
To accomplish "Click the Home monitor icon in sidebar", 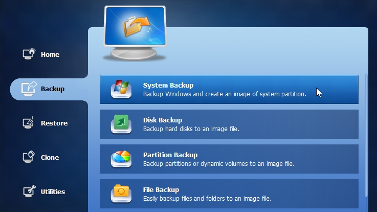I will click(x=29, y=54).
